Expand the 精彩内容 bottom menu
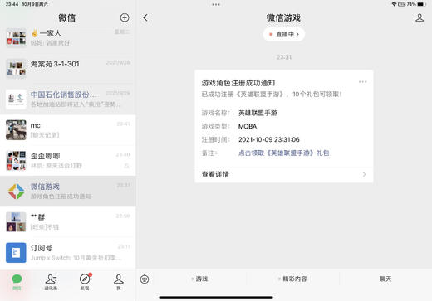This screenshot has height=301, width=432. [292, 279]
